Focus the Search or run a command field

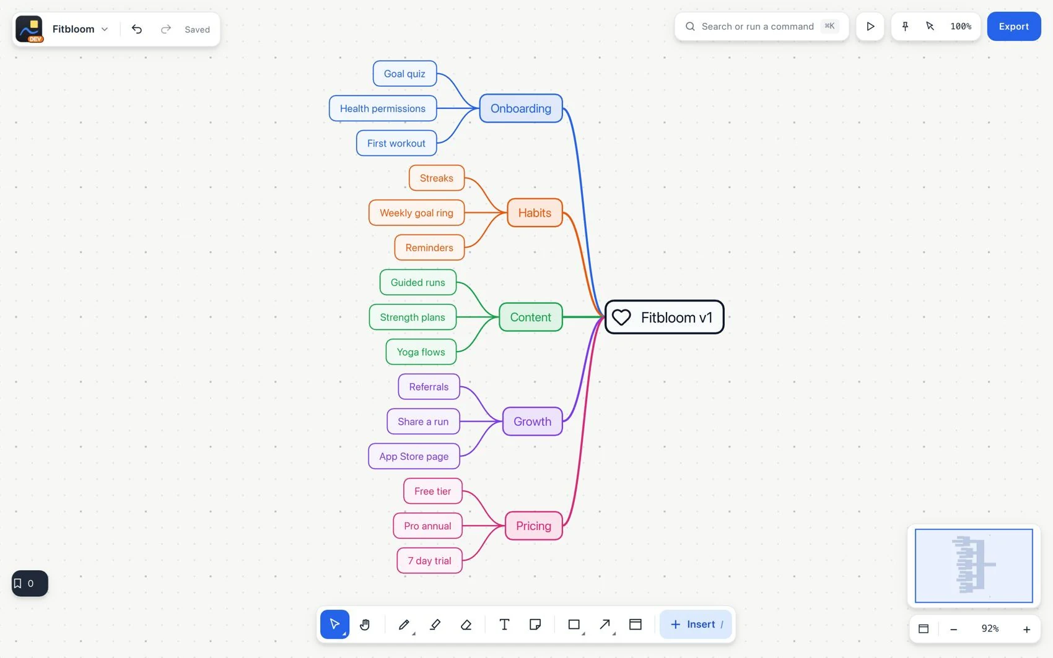761,26
